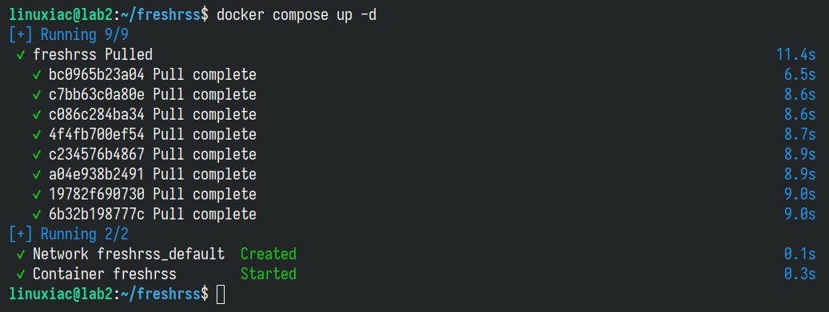This screenshot has width=829, height=312.
Task: Click the checkmark beside layer a04e938b2491
Action: coord(37,175)
